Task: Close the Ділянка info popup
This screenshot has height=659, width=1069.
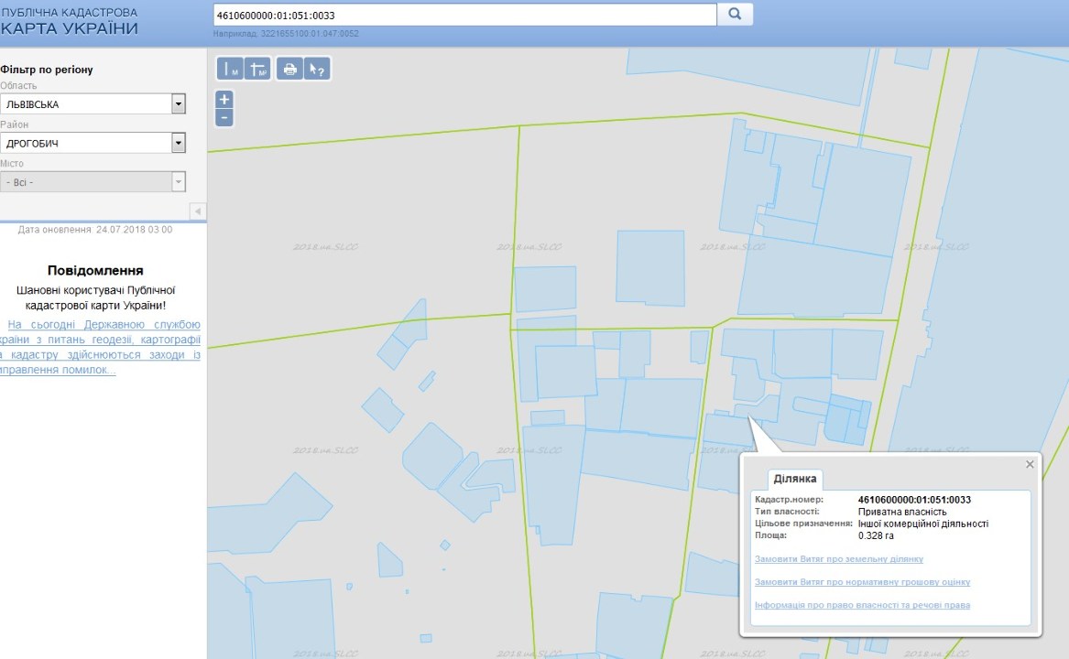Action: (x=1030, y=465)
